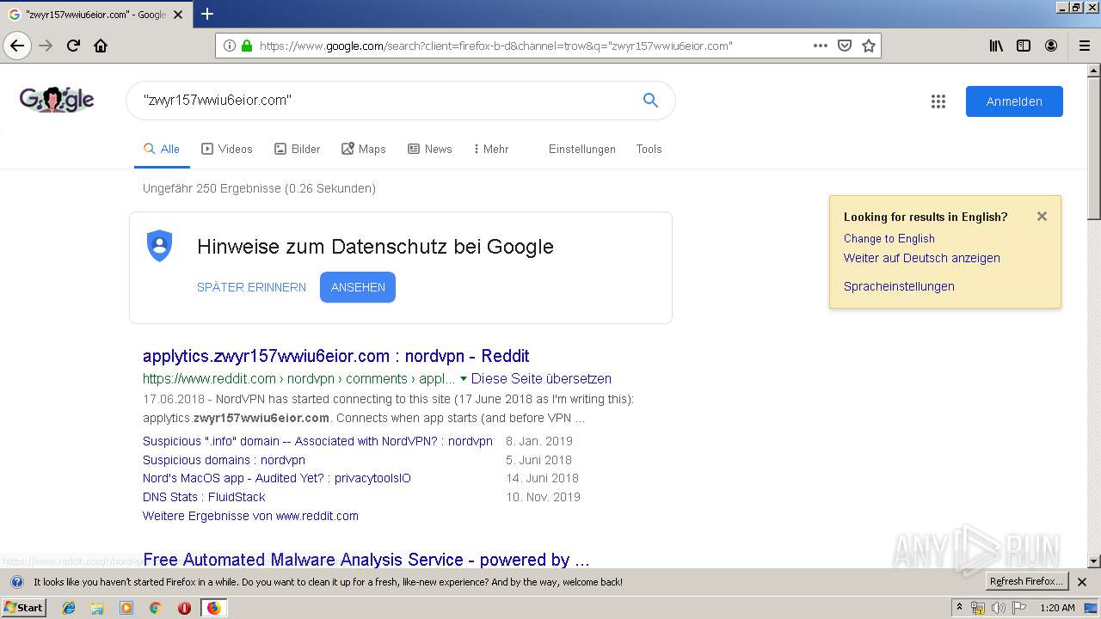
Task: Open Nord's MacOS app Audited Yet link
Action: (x=276, y=478)
